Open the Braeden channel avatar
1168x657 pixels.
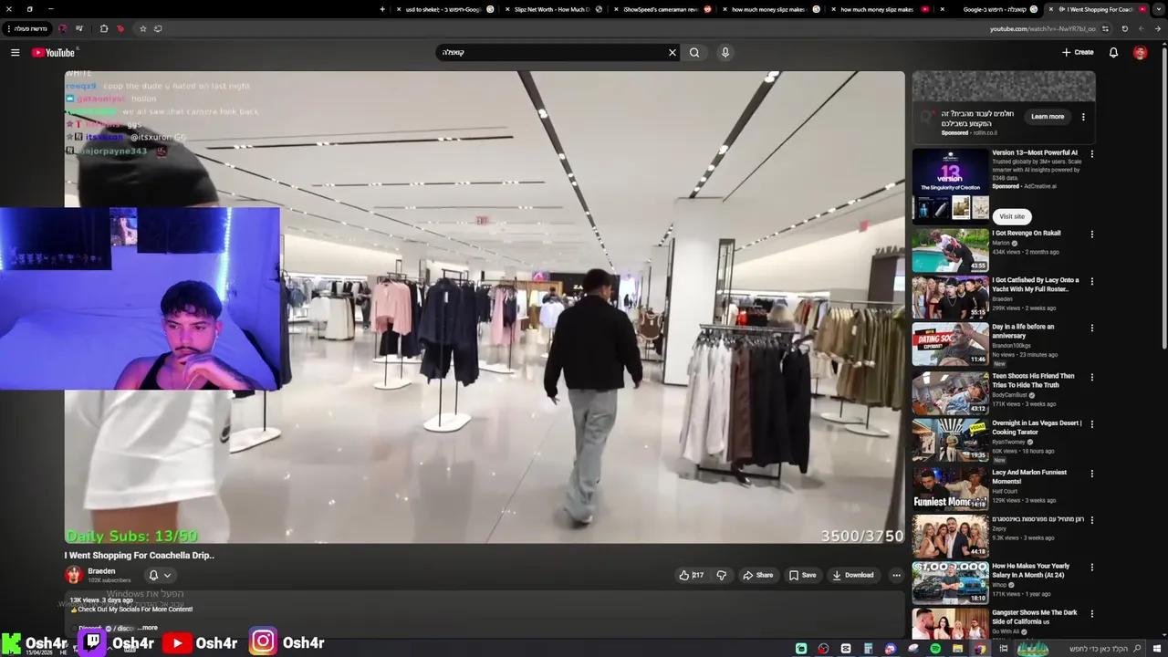pyautogui.click(x=74, y=575)
